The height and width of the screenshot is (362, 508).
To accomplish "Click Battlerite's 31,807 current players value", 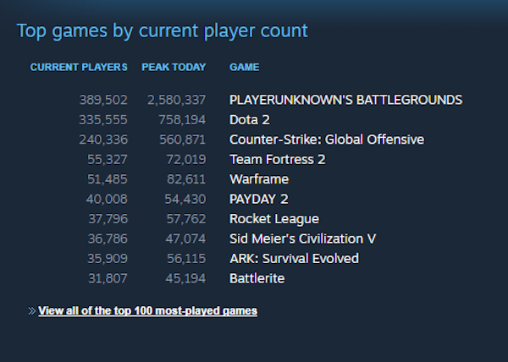I will click(108, 278).
